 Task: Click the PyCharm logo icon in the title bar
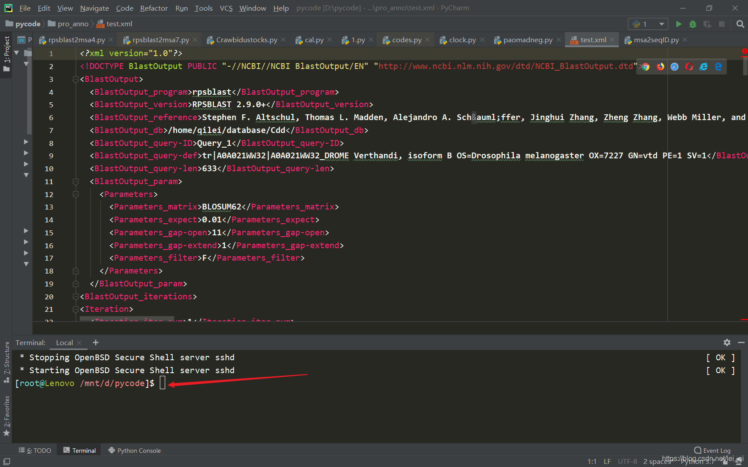tap(8, 8)
